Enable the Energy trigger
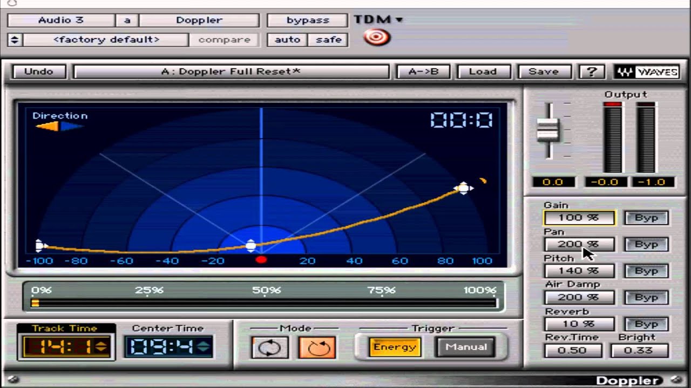Image resolution: width=691 pixels, height=388 pixels. click(395, 347)
